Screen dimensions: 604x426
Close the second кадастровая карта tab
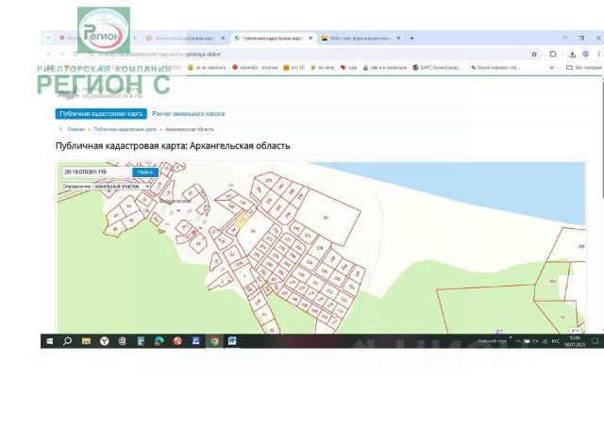click(x=223, y=39)
